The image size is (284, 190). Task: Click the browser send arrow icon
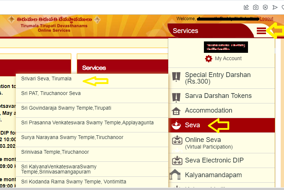pyautogui.click(x=275, y=7)
